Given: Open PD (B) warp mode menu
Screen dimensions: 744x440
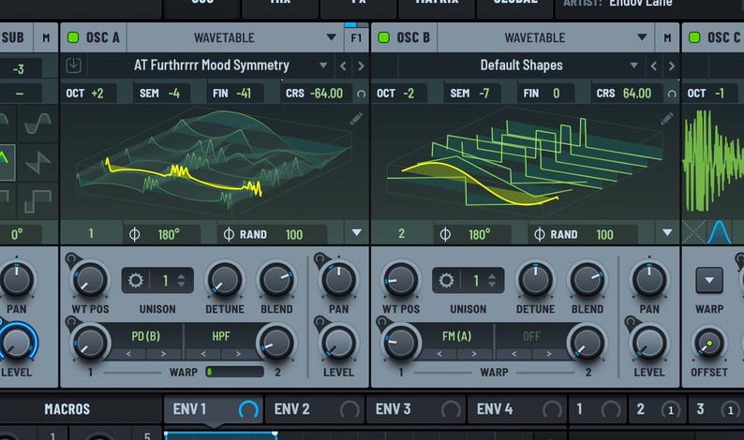Looking at the screenshot, I should click(145, 336).
